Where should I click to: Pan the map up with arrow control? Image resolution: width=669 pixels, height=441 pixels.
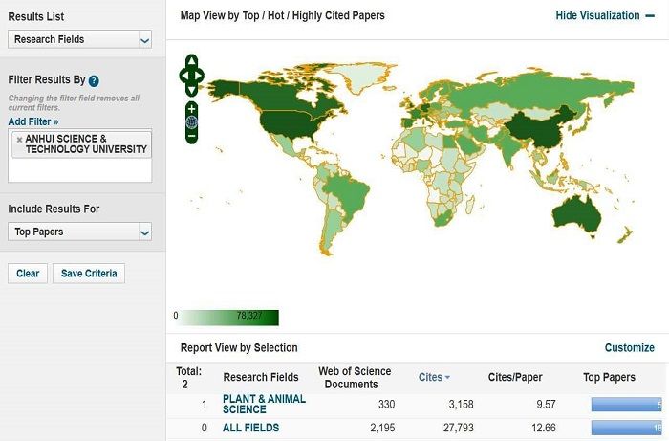(191, 61)
